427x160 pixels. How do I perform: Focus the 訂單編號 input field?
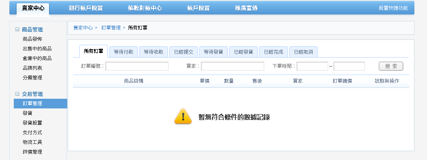coord(137,66)
